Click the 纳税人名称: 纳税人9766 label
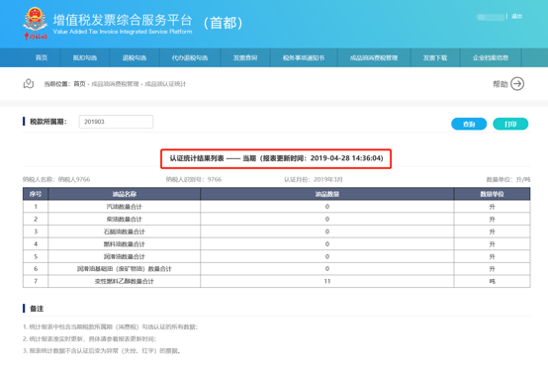The image size is (548, 370). click(x=56, y=180)
